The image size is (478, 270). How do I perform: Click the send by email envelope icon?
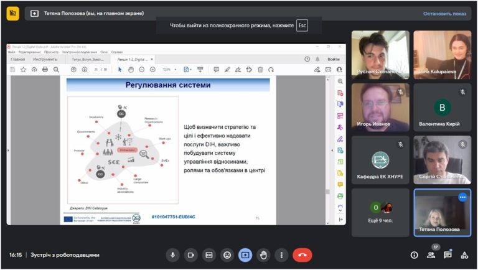328,70
